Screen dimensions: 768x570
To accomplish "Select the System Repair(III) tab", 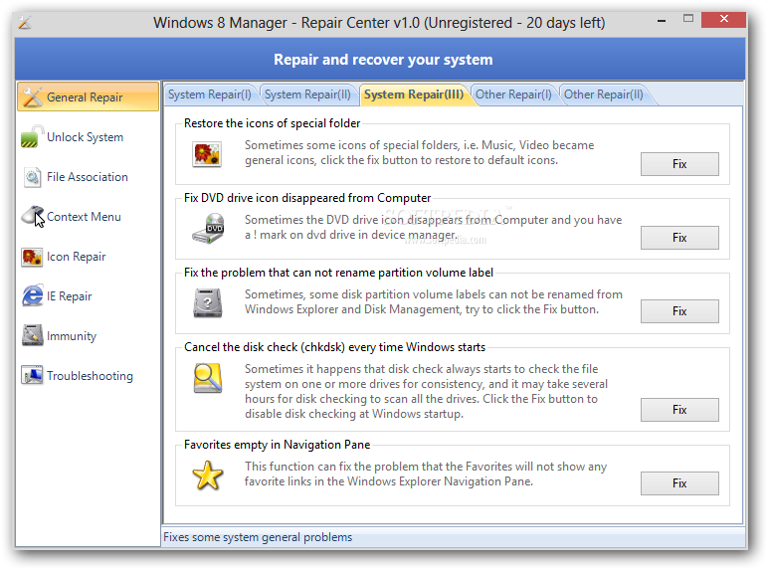I will (x=414, y=95).
